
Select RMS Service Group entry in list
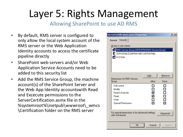[142, 50]
